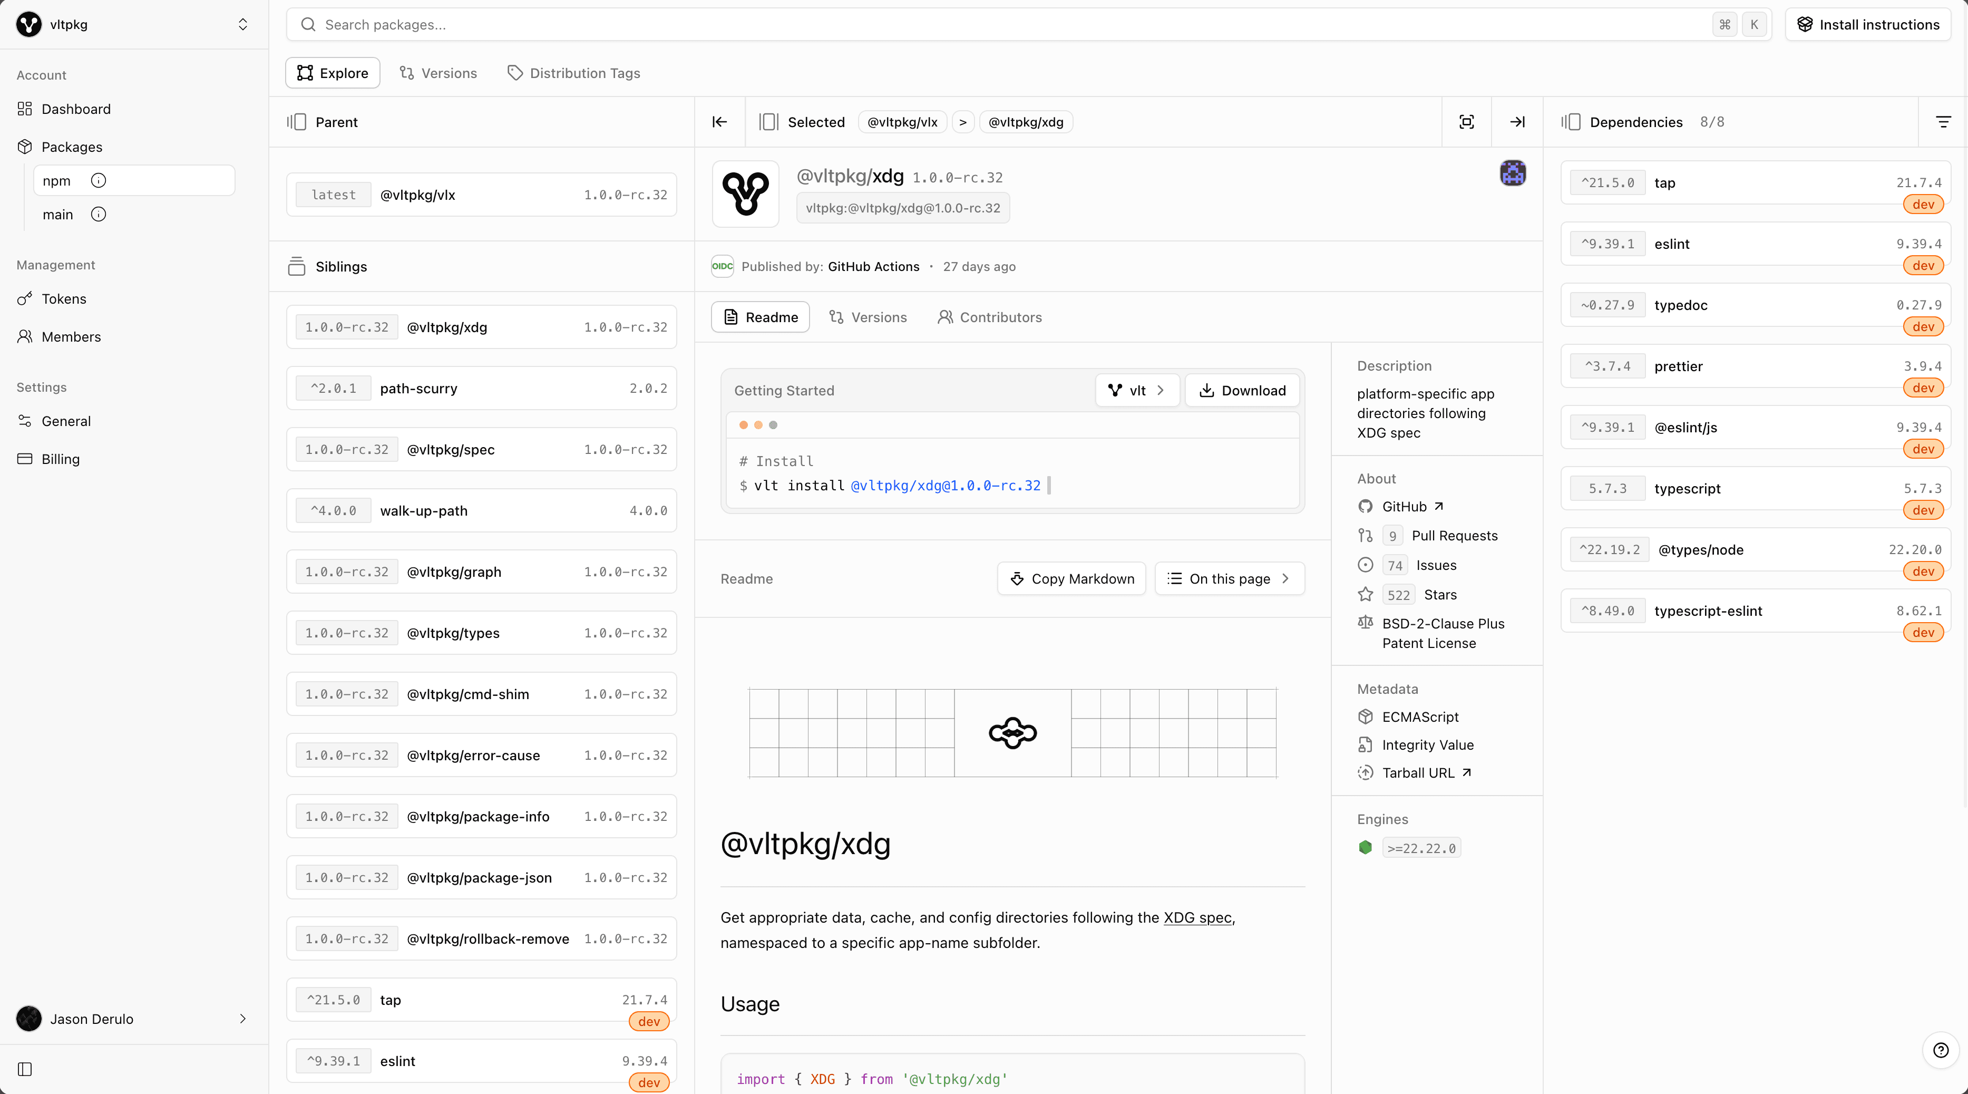1968x1094 pixels.
Task: Click the Download button
Action: (x=1241, y=390)
